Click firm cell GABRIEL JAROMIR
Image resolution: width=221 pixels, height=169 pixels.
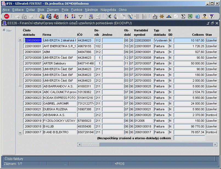(59, 103)
